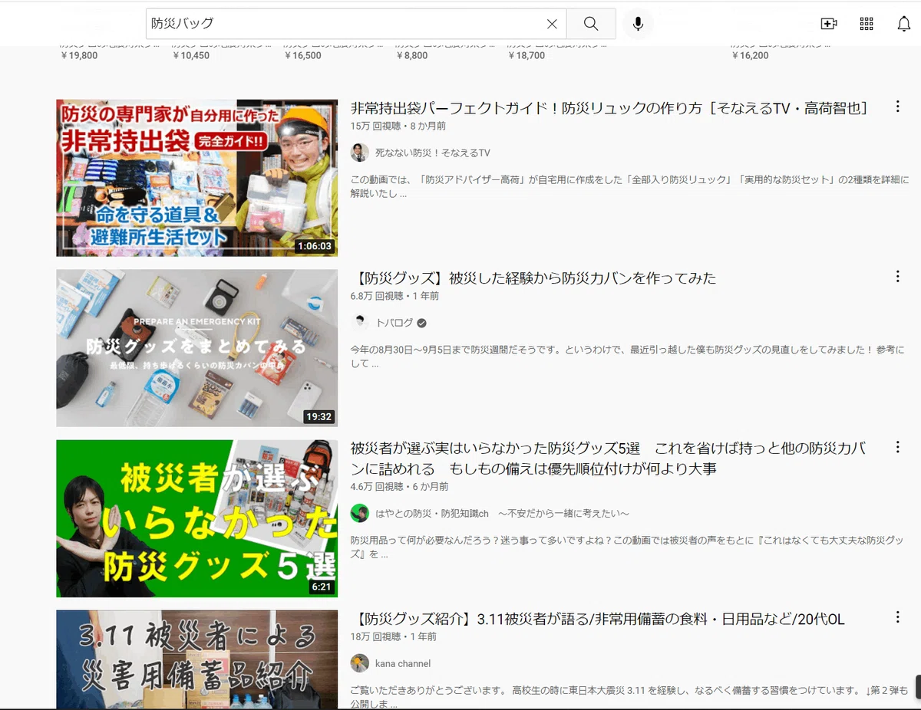The height and width of the screenshot is (710, 921).
Task: Click description starting ご覧いただきありがとうございます
Action: pos(629,697)
